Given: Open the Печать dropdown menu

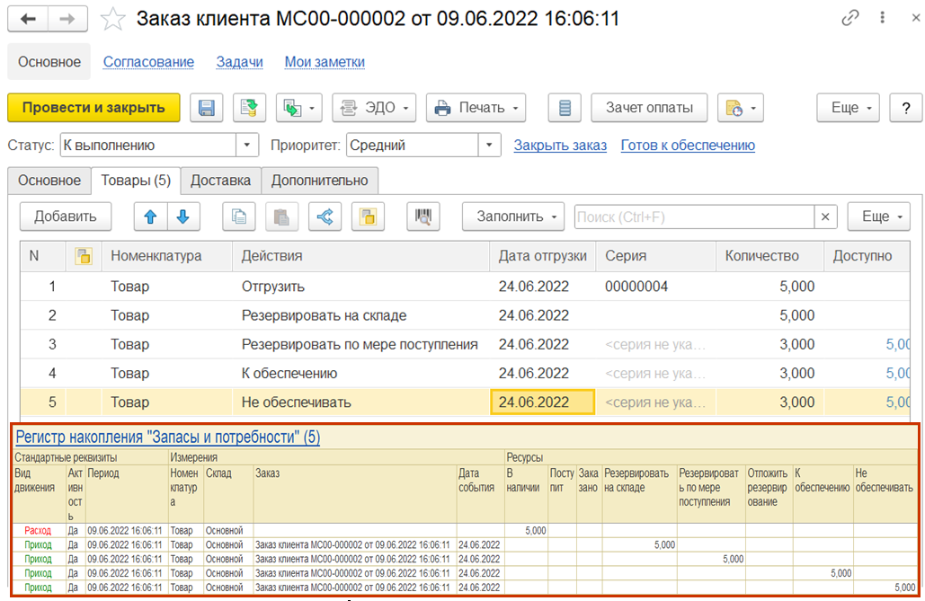Looking at the screenshot, I should click(476, 108).
